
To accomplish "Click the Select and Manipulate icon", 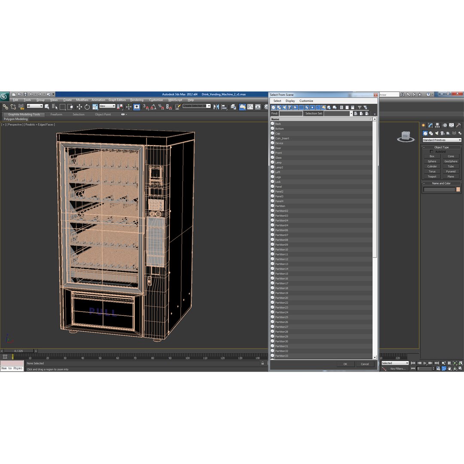I will click(128, 107).
